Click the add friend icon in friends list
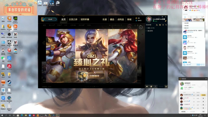 tap(157, 25)
